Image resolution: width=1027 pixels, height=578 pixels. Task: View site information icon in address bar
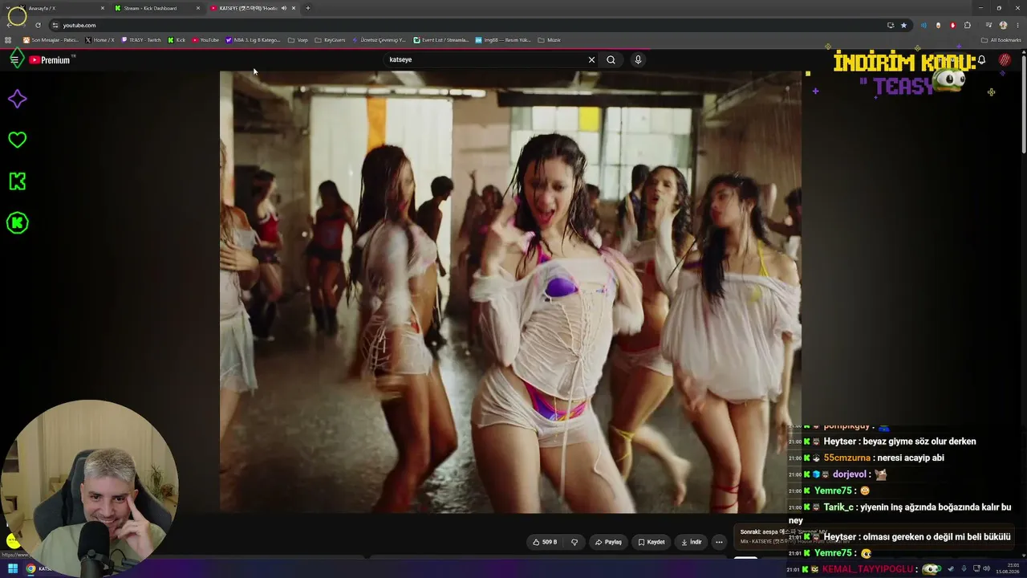[55, 25]
